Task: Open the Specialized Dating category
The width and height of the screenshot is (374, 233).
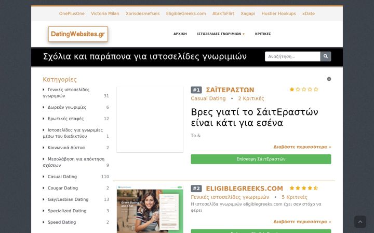Action: click(67, 211)
